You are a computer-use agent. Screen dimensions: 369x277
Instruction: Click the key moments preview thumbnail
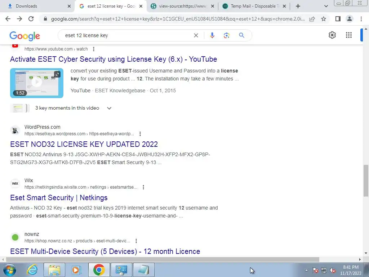tap(20, 108)
